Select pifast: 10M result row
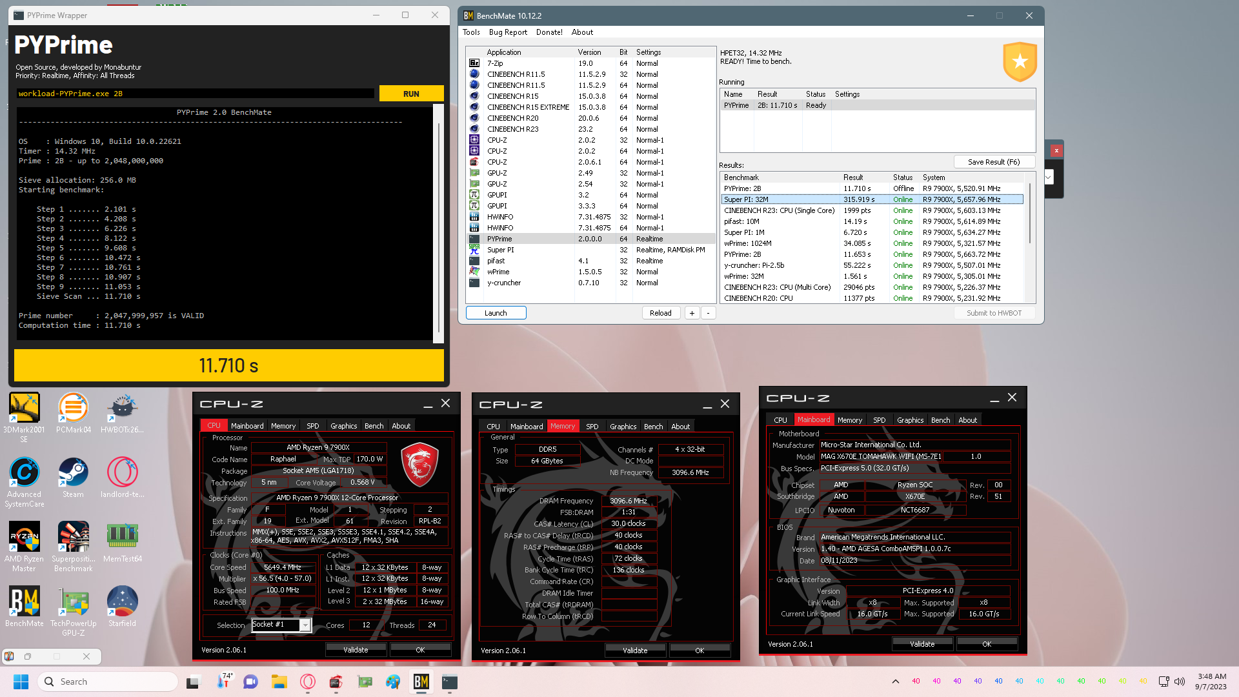The image size is (1239, 697). click(872, 221)
